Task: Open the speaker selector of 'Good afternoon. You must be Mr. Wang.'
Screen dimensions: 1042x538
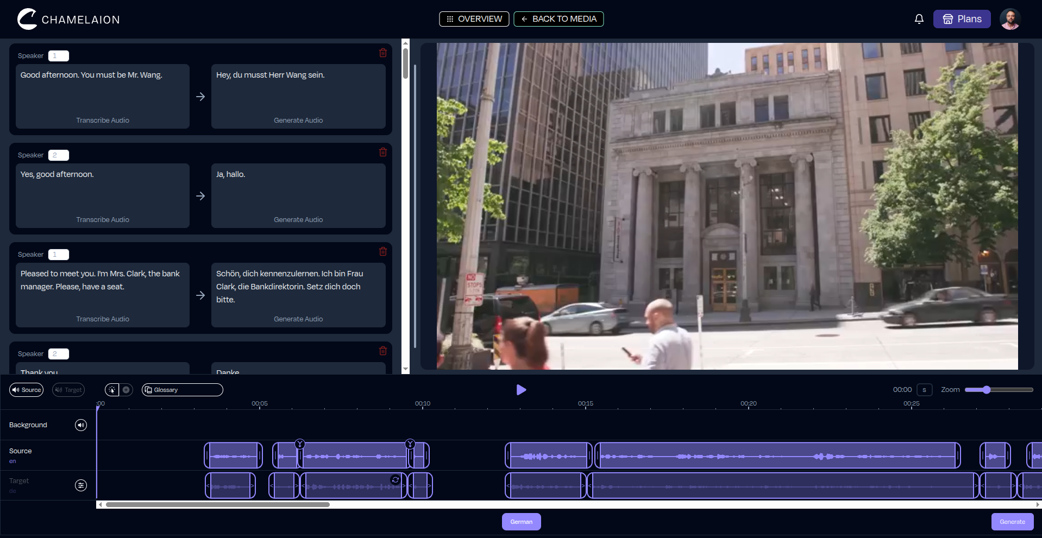Action: point(59,56)
